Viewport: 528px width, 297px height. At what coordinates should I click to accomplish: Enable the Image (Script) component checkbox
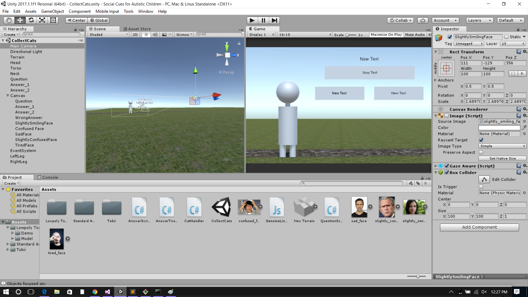coord(447,116)
